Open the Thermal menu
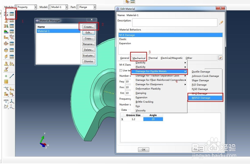 point(153,58)
